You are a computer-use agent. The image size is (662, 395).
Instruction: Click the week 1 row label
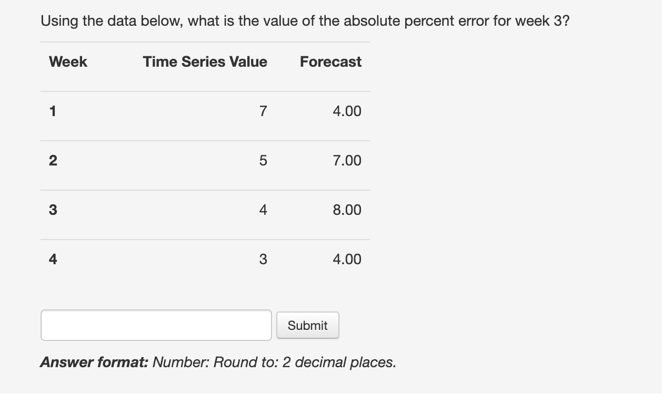(x=52, y=111)
